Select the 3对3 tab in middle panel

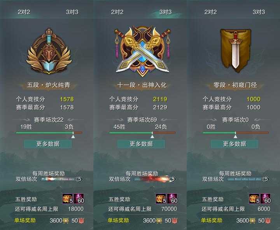pos(165,12)
